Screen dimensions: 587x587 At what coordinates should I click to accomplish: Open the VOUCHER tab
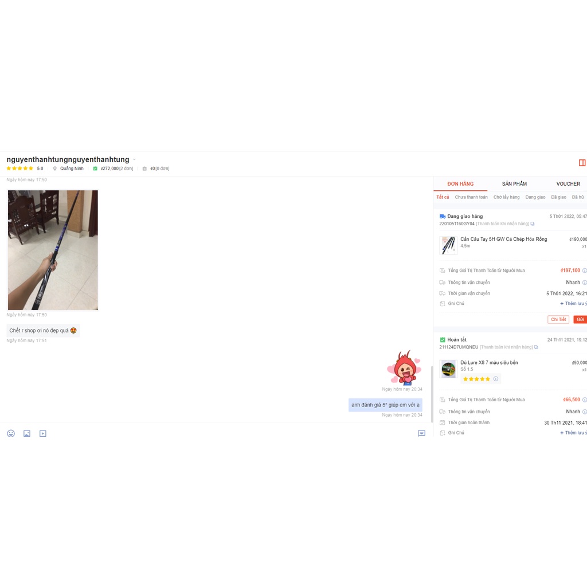coord(568,184)
